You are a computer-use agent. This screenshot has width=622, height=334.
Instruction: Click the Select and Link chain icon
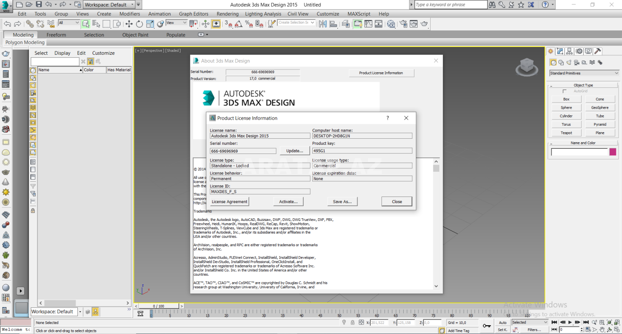pyautogui.click(x=29, y=23)
